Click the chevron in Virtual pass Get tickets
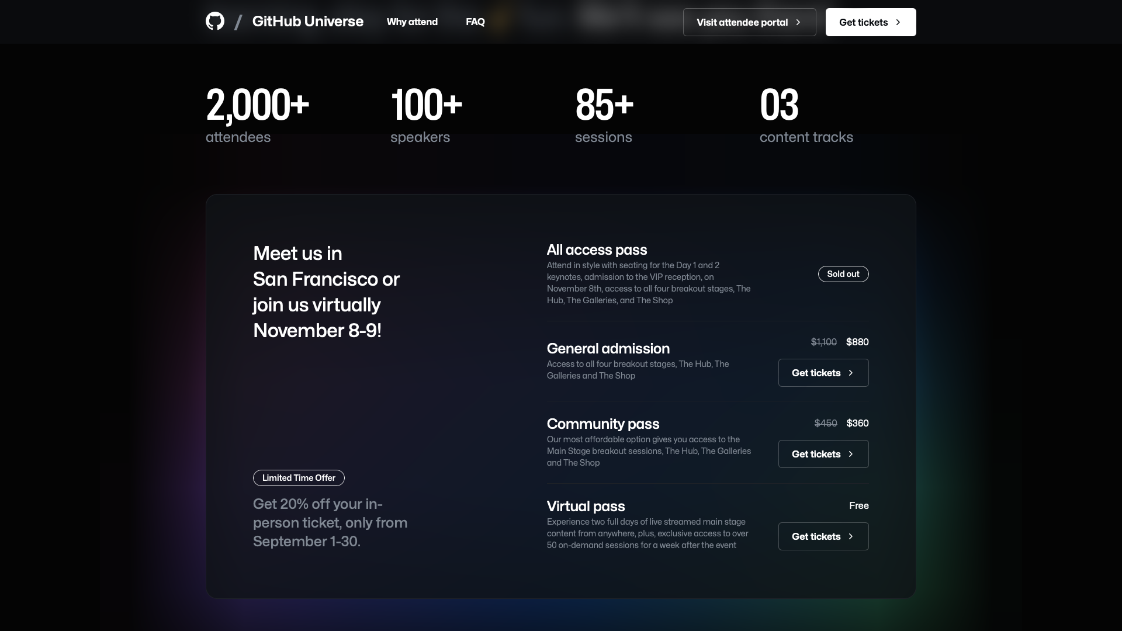Image resolution: width=1122 pixels, height=631 pixels. click(x=851, y=536)
